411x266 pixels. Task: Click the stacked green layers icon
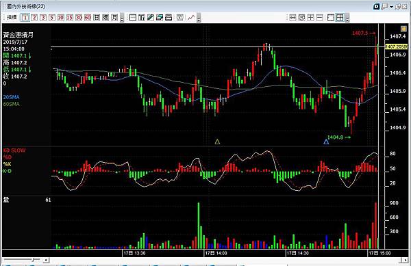(x=160, y=18)
